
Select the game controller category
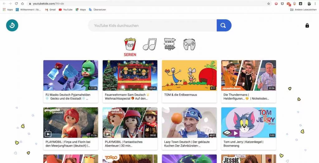pyautogui.click(x=189, y=44)
